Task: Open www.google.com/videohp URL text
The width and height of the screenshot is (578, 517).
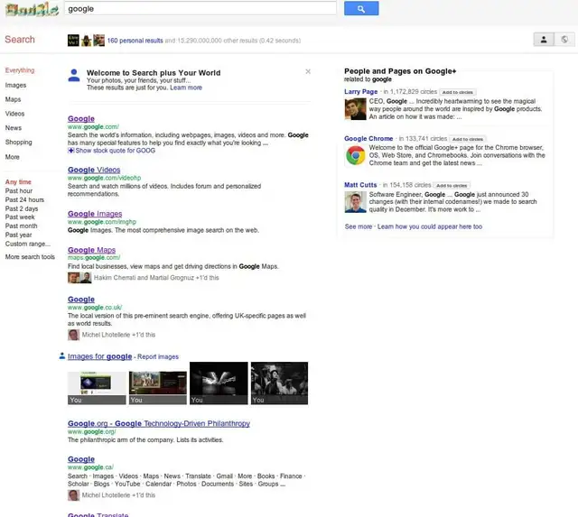Action: 105,178
